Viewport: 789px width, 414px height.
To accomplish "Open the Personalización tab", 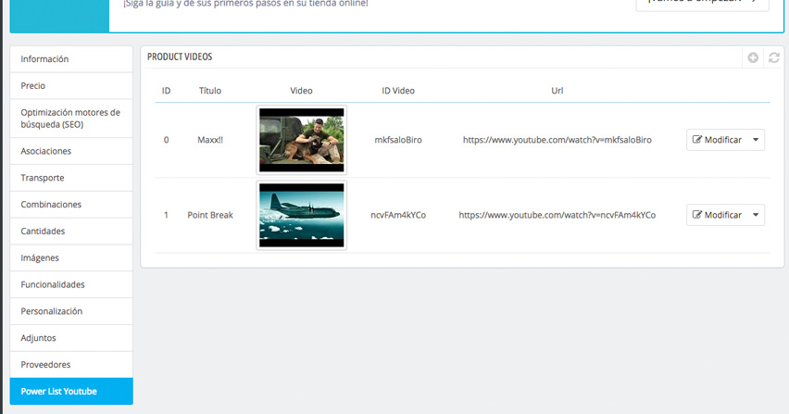I will [x=71, y=311].
